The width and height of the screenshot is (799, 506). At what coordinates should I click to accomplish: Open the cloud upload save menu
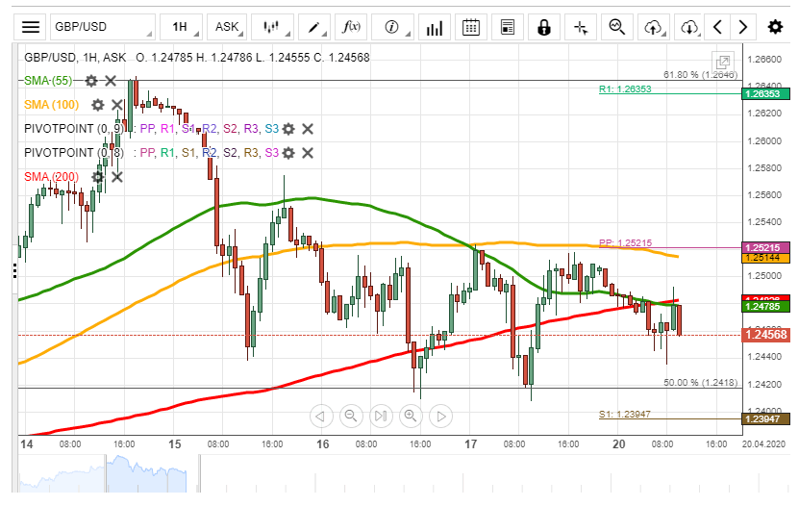tap(654, 27)
